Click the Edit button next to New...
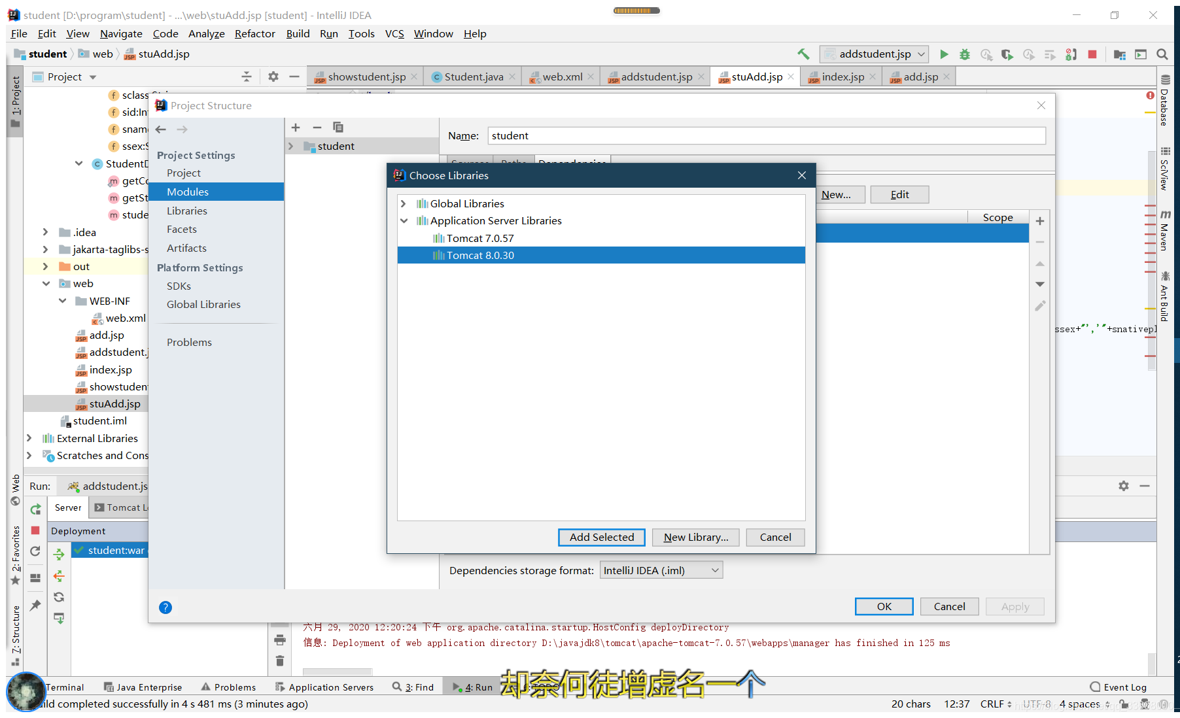Screen dimensions: 1180x718 coord(899,195)
